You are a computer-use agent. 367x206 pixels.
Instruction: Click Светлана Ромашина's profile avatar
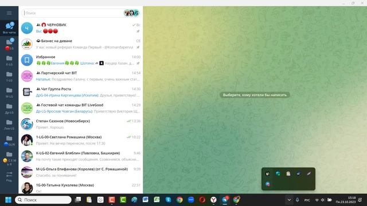coord(27,140)
